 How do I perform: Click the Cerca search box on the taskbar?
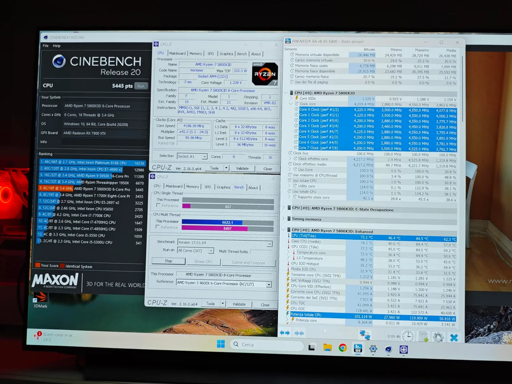click(267, 345)
